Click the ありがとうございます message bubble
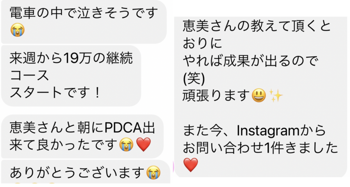 coord(86,172)
